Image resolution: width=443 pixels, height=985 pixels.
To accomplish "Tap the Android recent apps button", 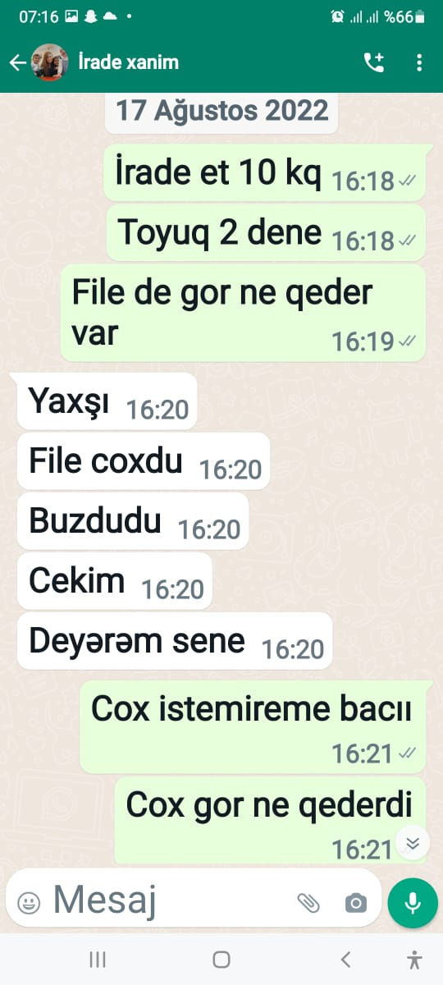I will point(98,959).
